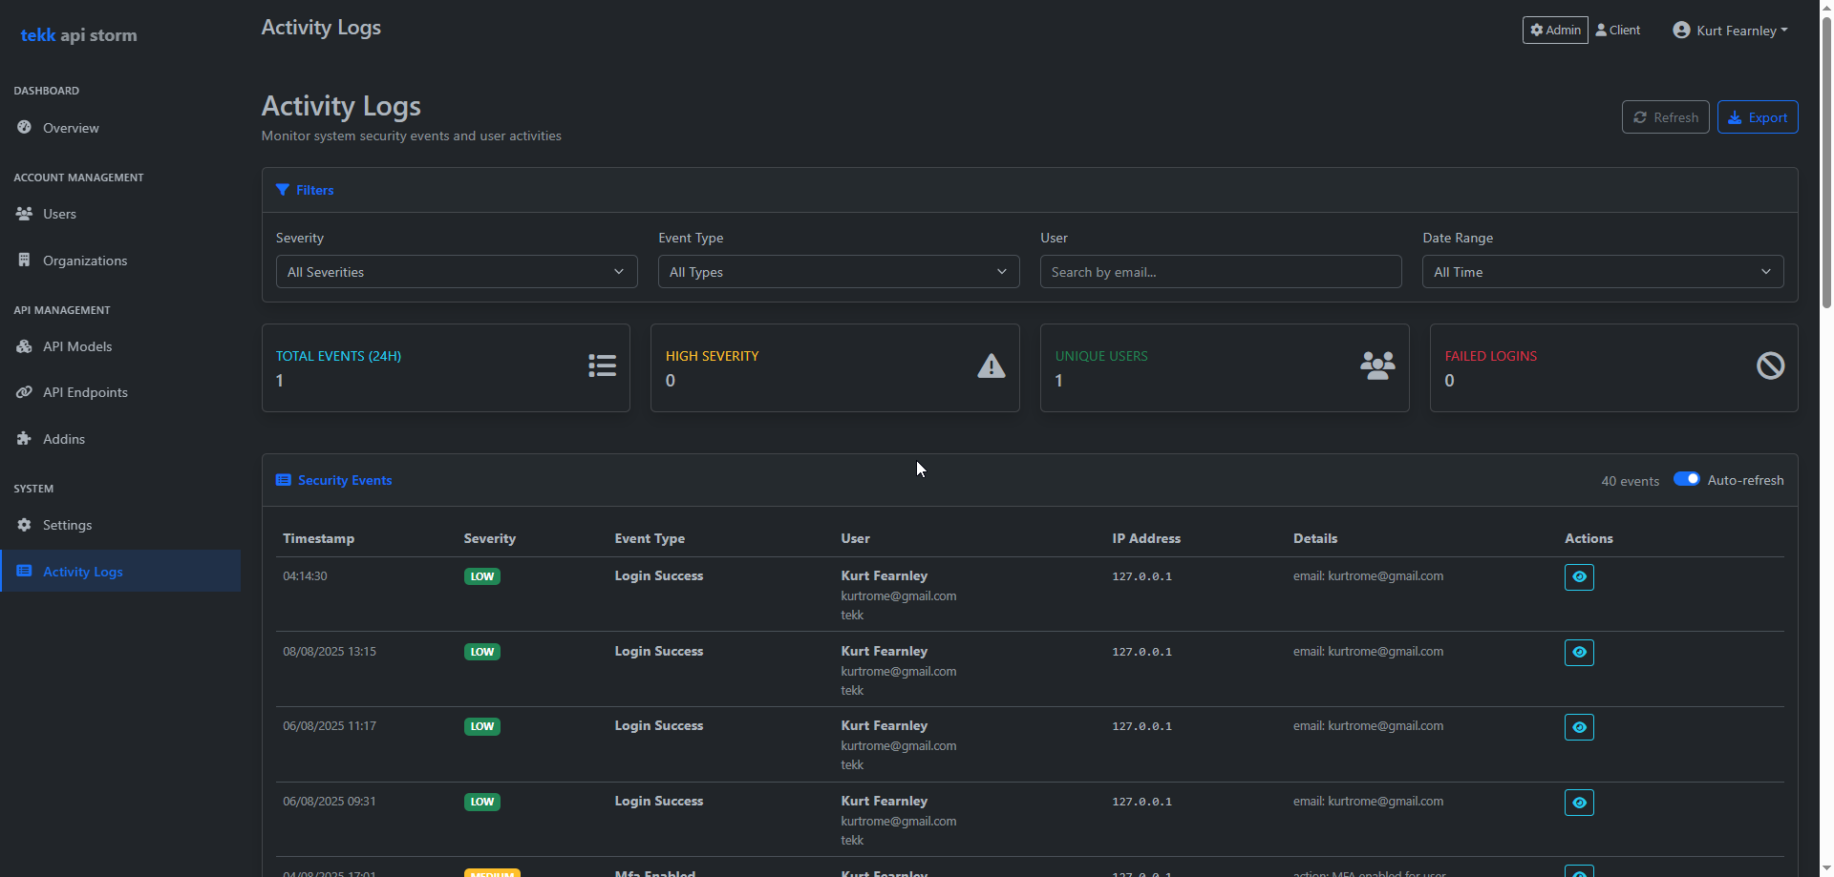Open details for the 06/08/2025 09:31 event
This screenshot has width=1834, height=877.
pos(1578,803)
